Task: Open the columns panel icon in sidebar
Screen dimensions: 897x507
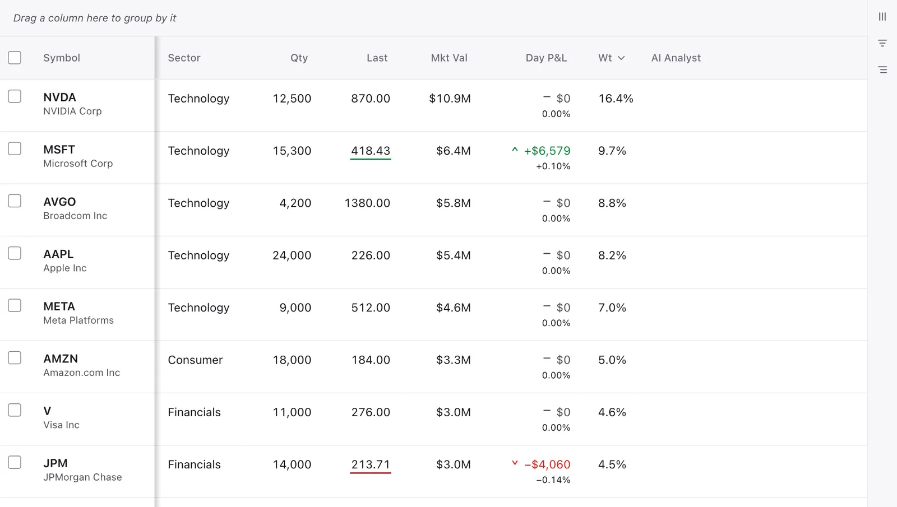Action: point(882,17)
